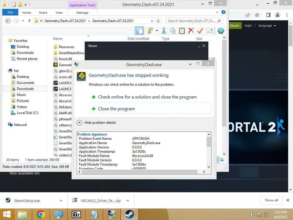Click Show all downloads button
The width and height of the screenshot is (293, 220).
point(271,200)
